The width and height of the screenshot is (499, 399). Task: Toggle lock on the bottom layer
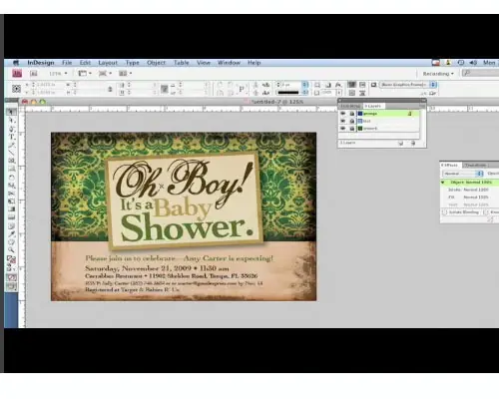pyautogui.click(x=351, y=129)
